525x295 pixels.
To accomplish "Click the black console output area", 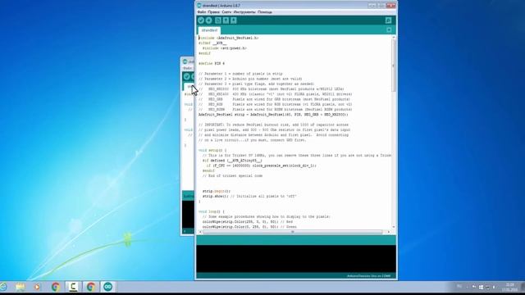I will pos(296,259).
